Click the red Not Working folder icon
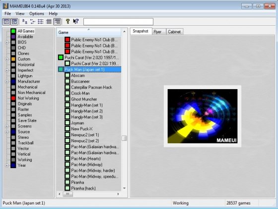The height and width of the screenshot is (209, 278). 13,99
